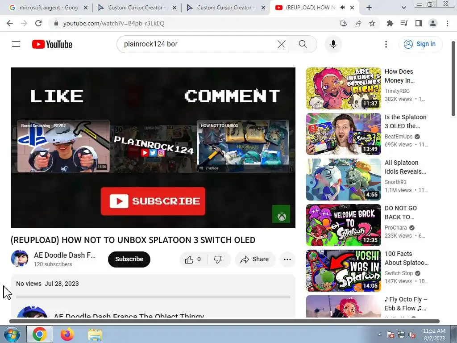Click the address bar URL
This screenshot has height=343, width=457.
point(114,23)
